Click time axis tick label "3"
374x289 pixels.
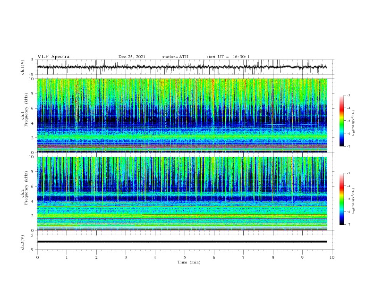(126, 257)
